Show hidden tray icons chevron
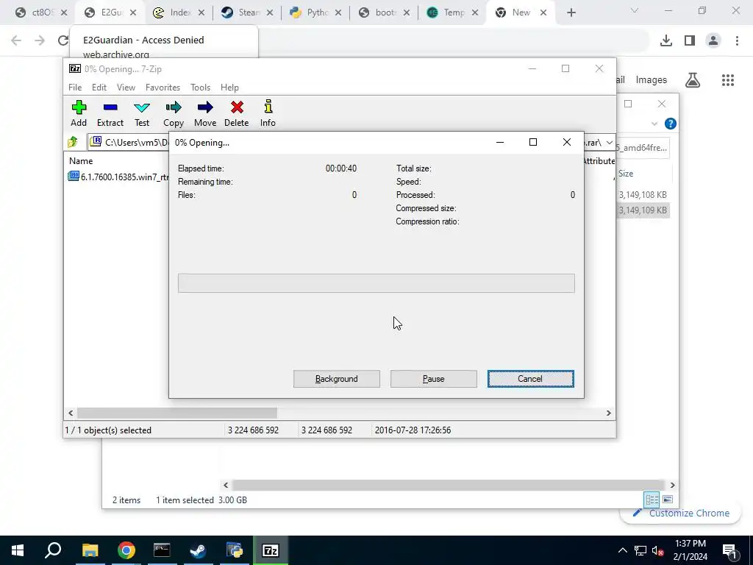 coord(622,550)
